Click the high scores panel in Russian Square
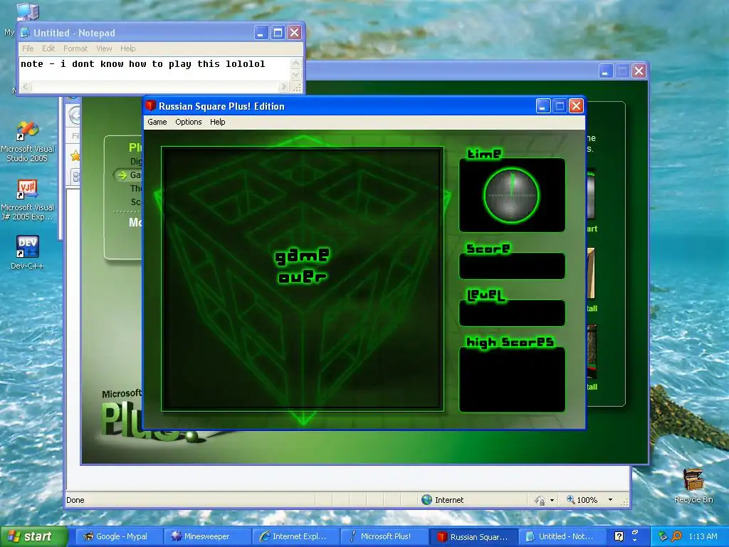This screenshot has width=729, height=547. [512, 380]
